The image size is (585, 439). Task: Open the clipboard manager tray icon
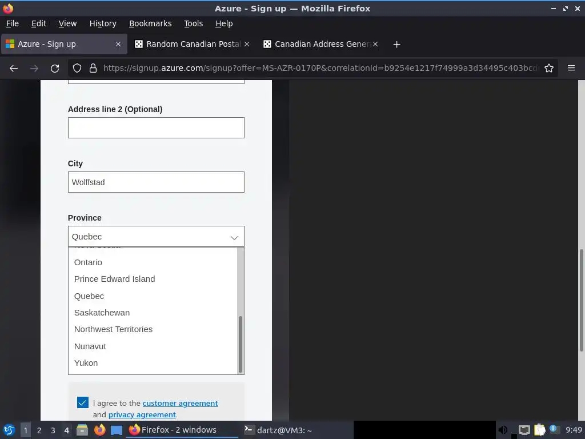(539, 430)
